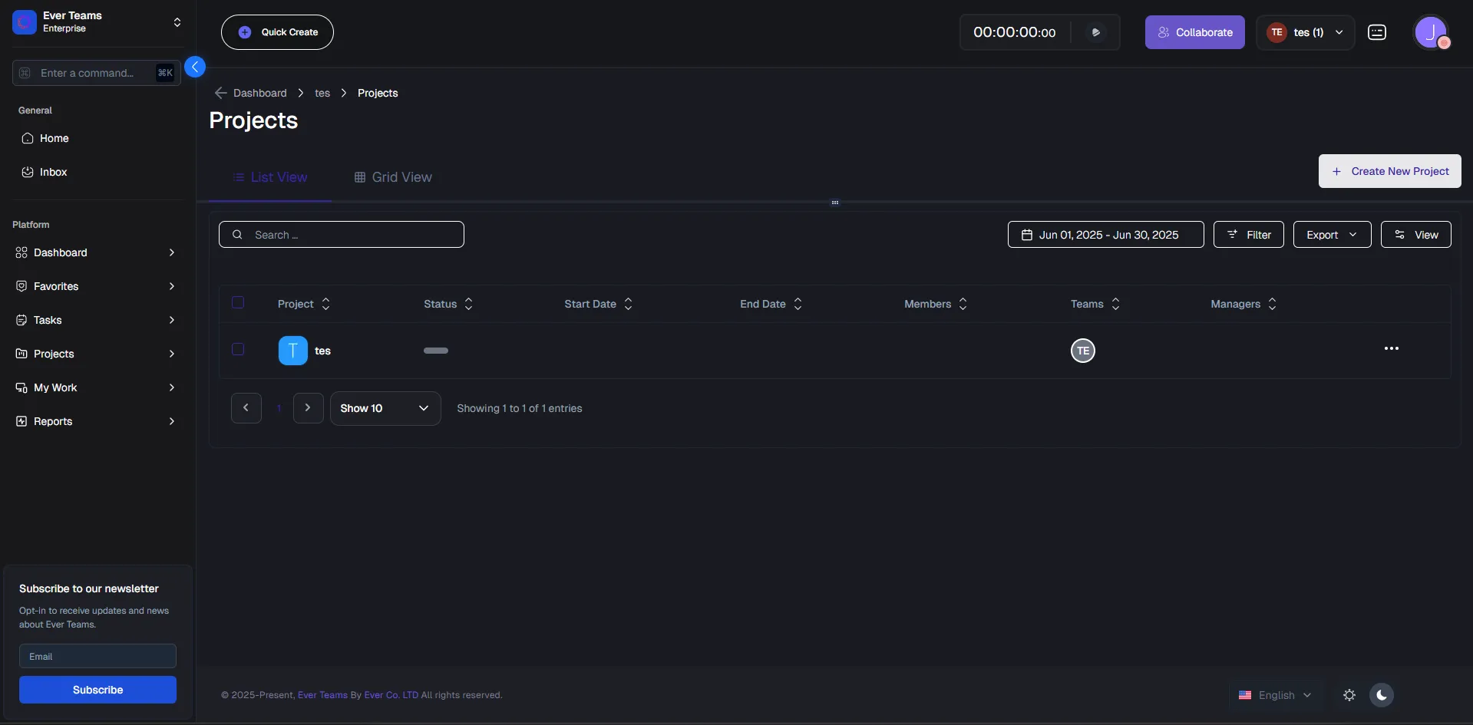Click the Quick Create button
1473x725 pixels.
click(x=277, y=32)
